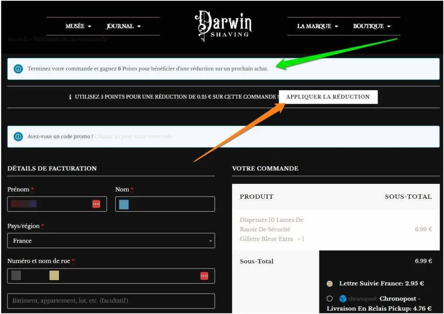Open the Musée menu
The image size is (444, 314).
pyautogui.click(x=78, y=26)
